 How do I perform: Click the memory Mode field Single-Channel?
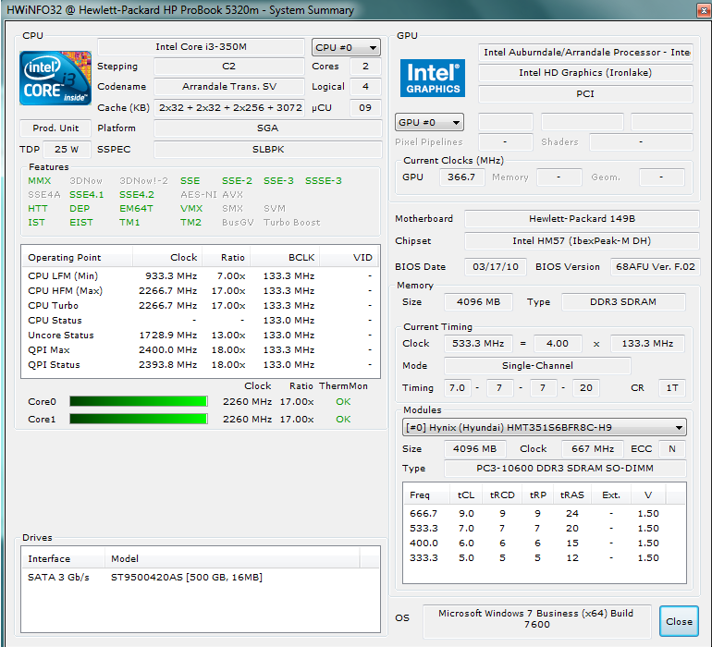(x=537, y=365)
